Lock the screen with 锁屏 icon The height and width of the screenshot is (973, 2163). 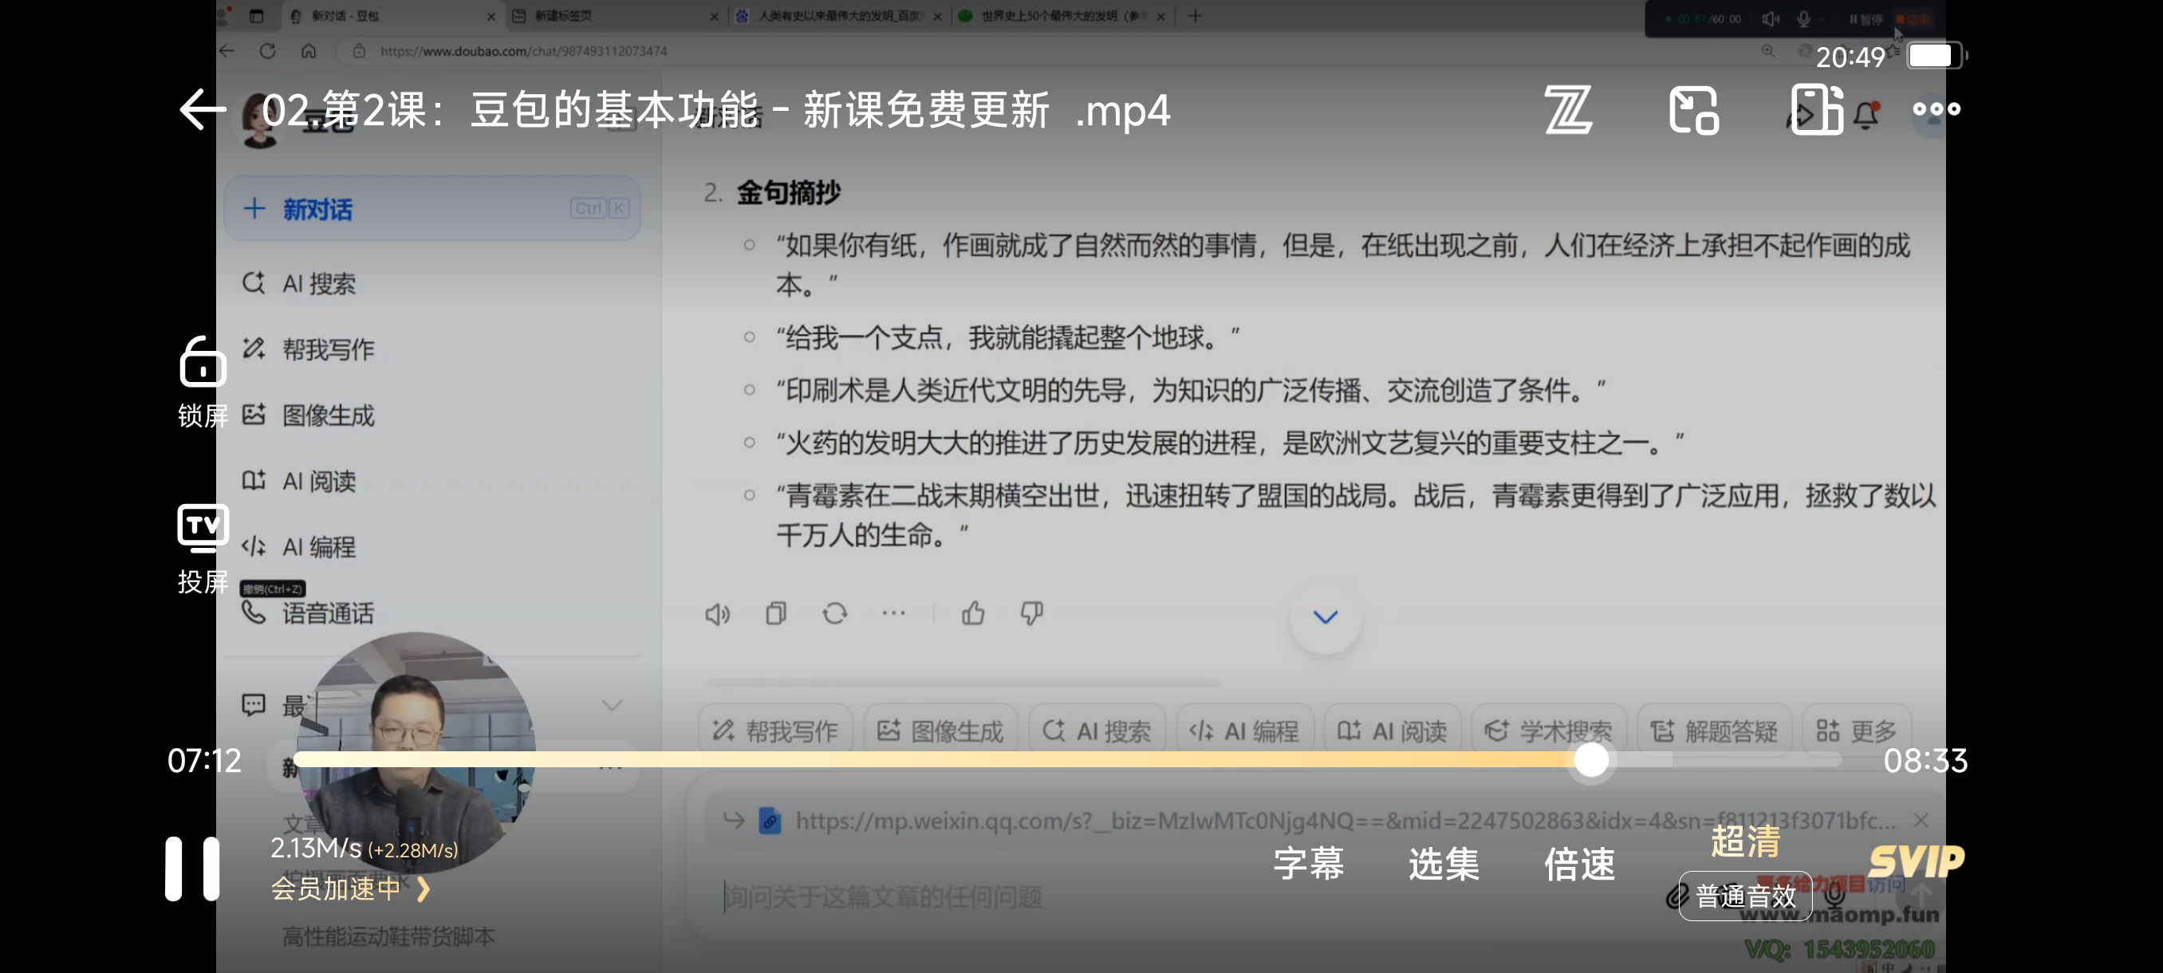pos(203,382)
